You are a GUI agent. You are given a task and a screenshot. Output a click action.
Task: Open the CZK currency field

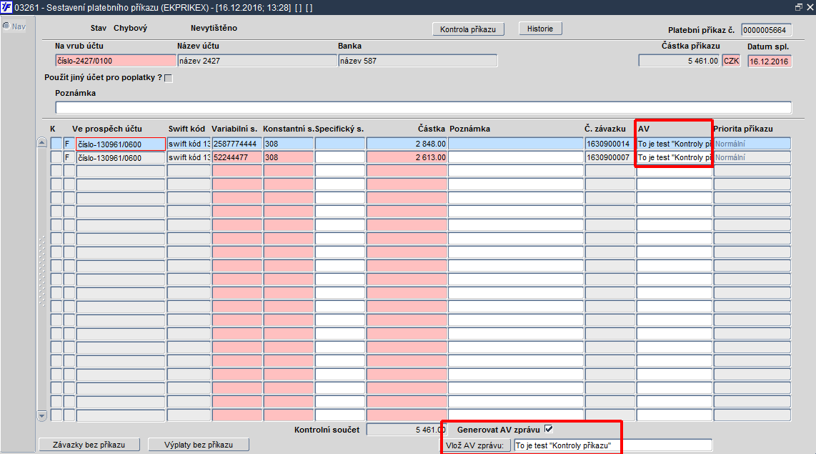(731, 61)
